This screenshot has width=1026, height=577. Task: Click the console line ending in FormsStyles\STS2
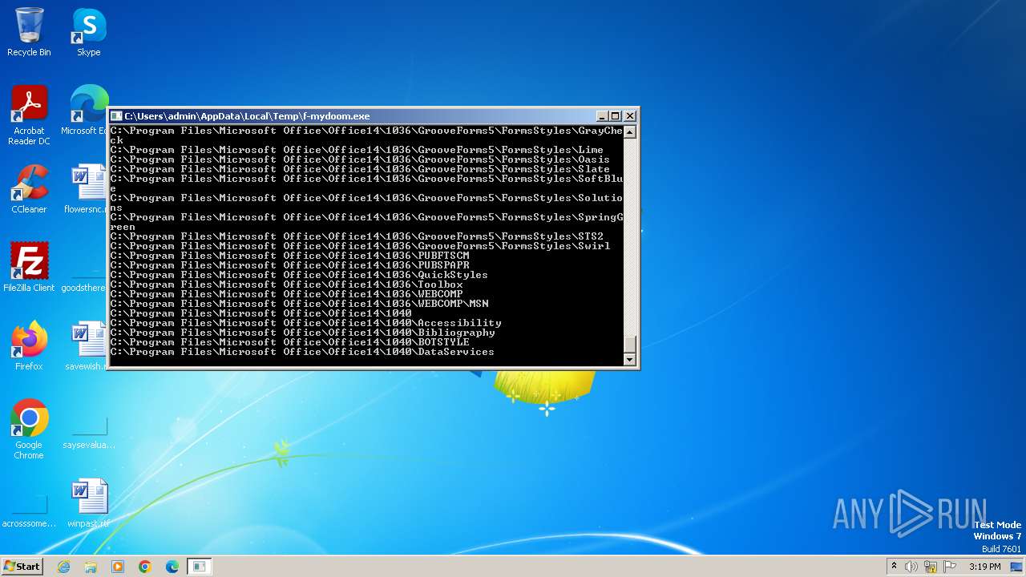point(357,236)
